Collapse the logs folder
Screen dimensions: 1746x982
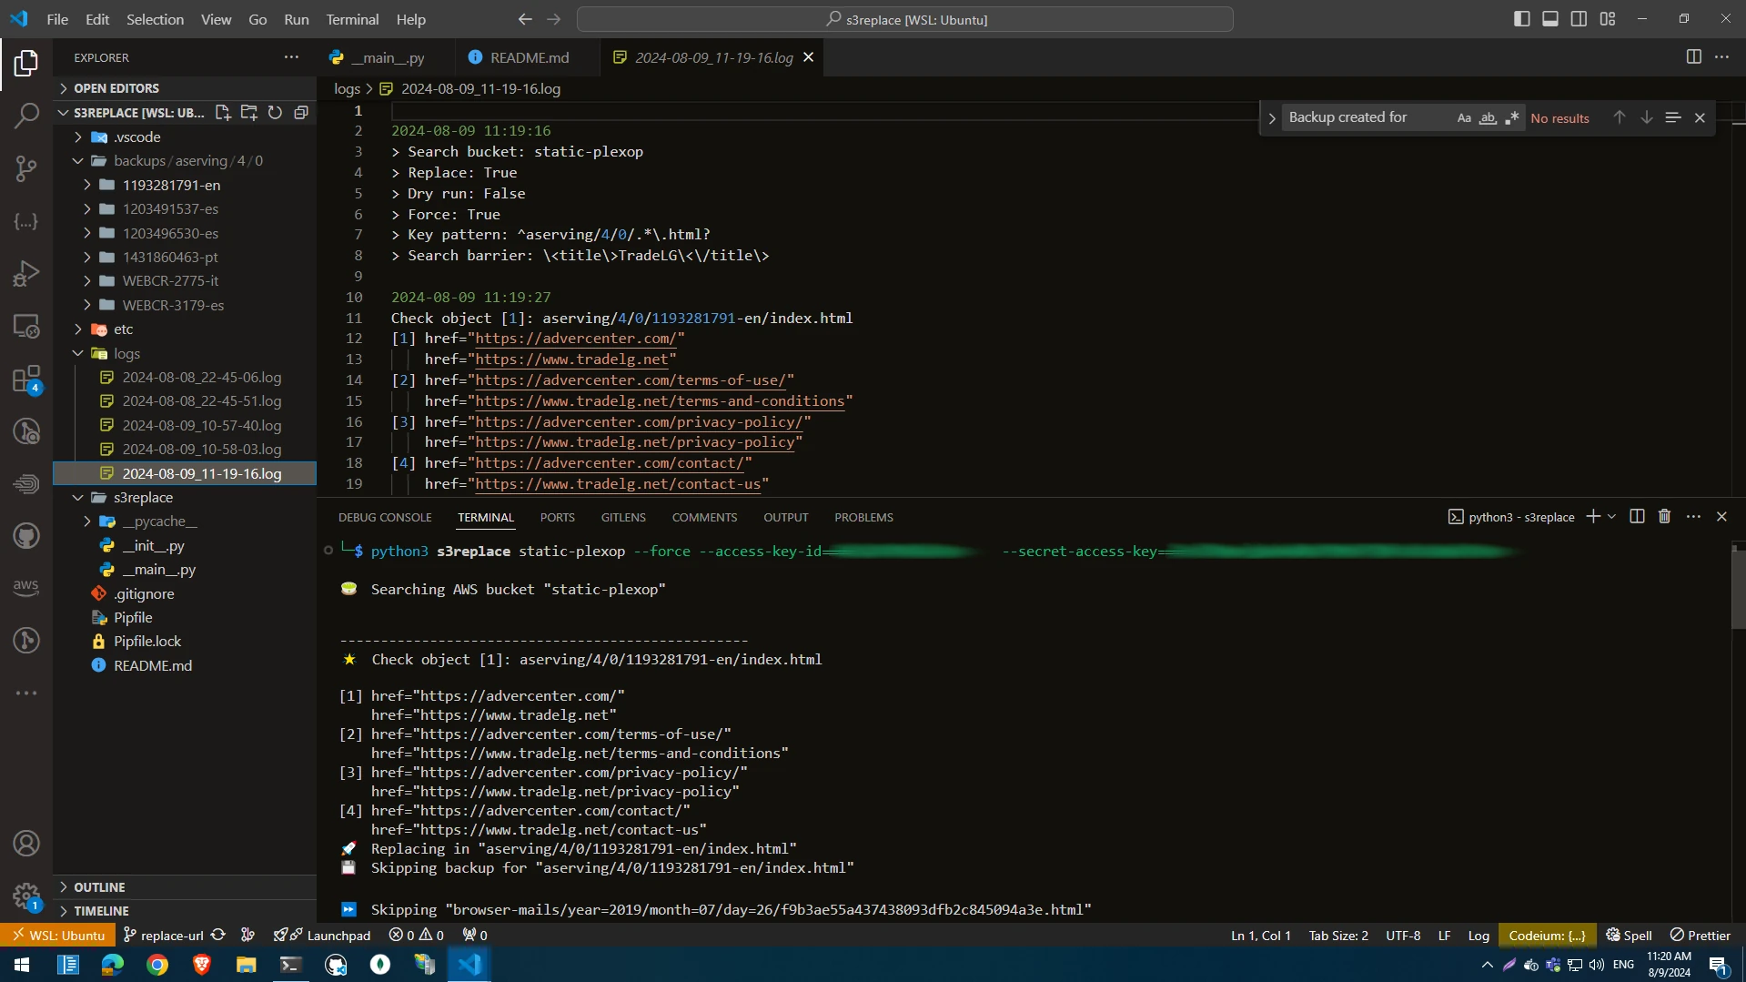pos(126,353)
